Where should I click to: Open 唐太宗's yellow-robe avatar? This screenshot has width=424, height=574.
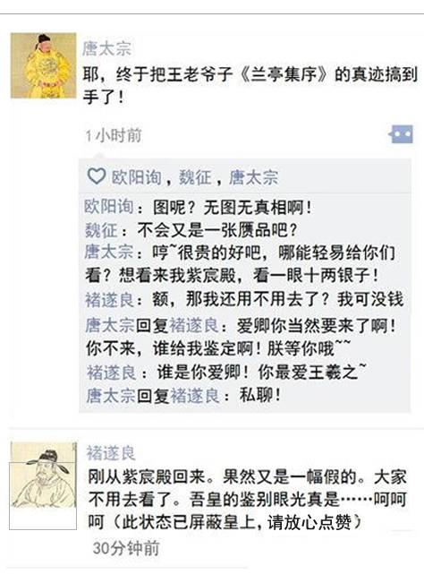pos(43,65)
